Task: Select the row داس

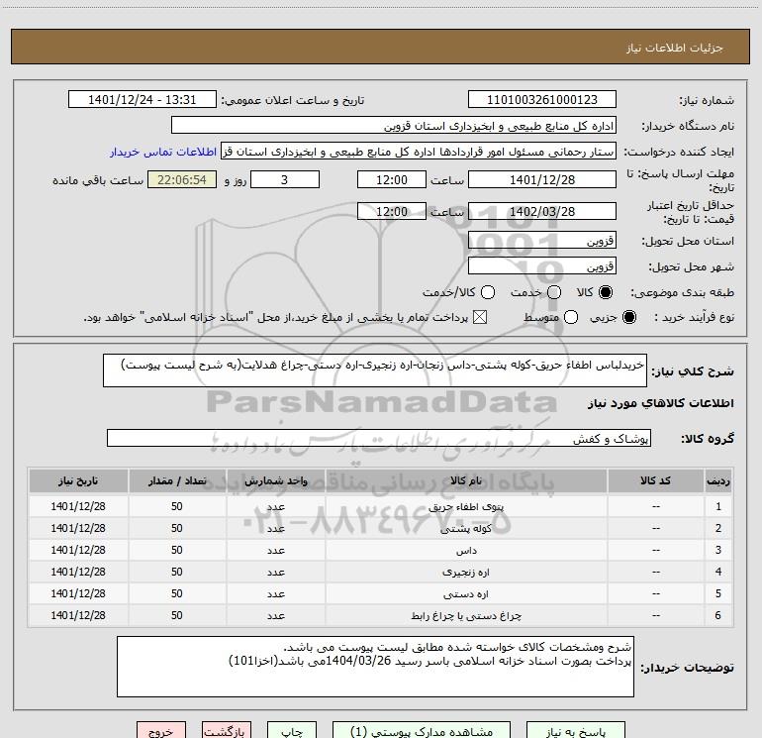Action: [x=381, y=550]
